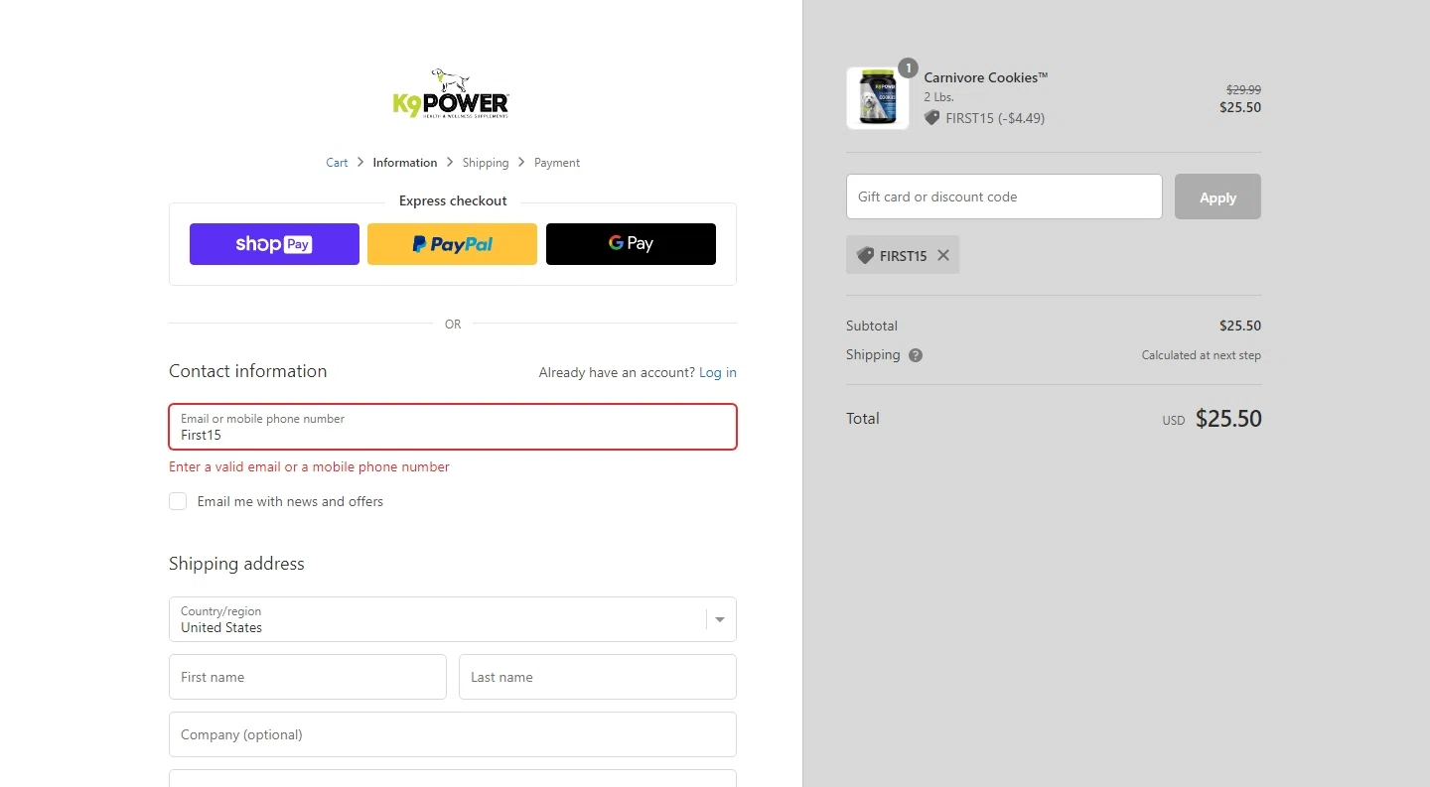Click the shipping help question mark icon
This screenshot has width=1430, height=787.
[x=916, y=355]
